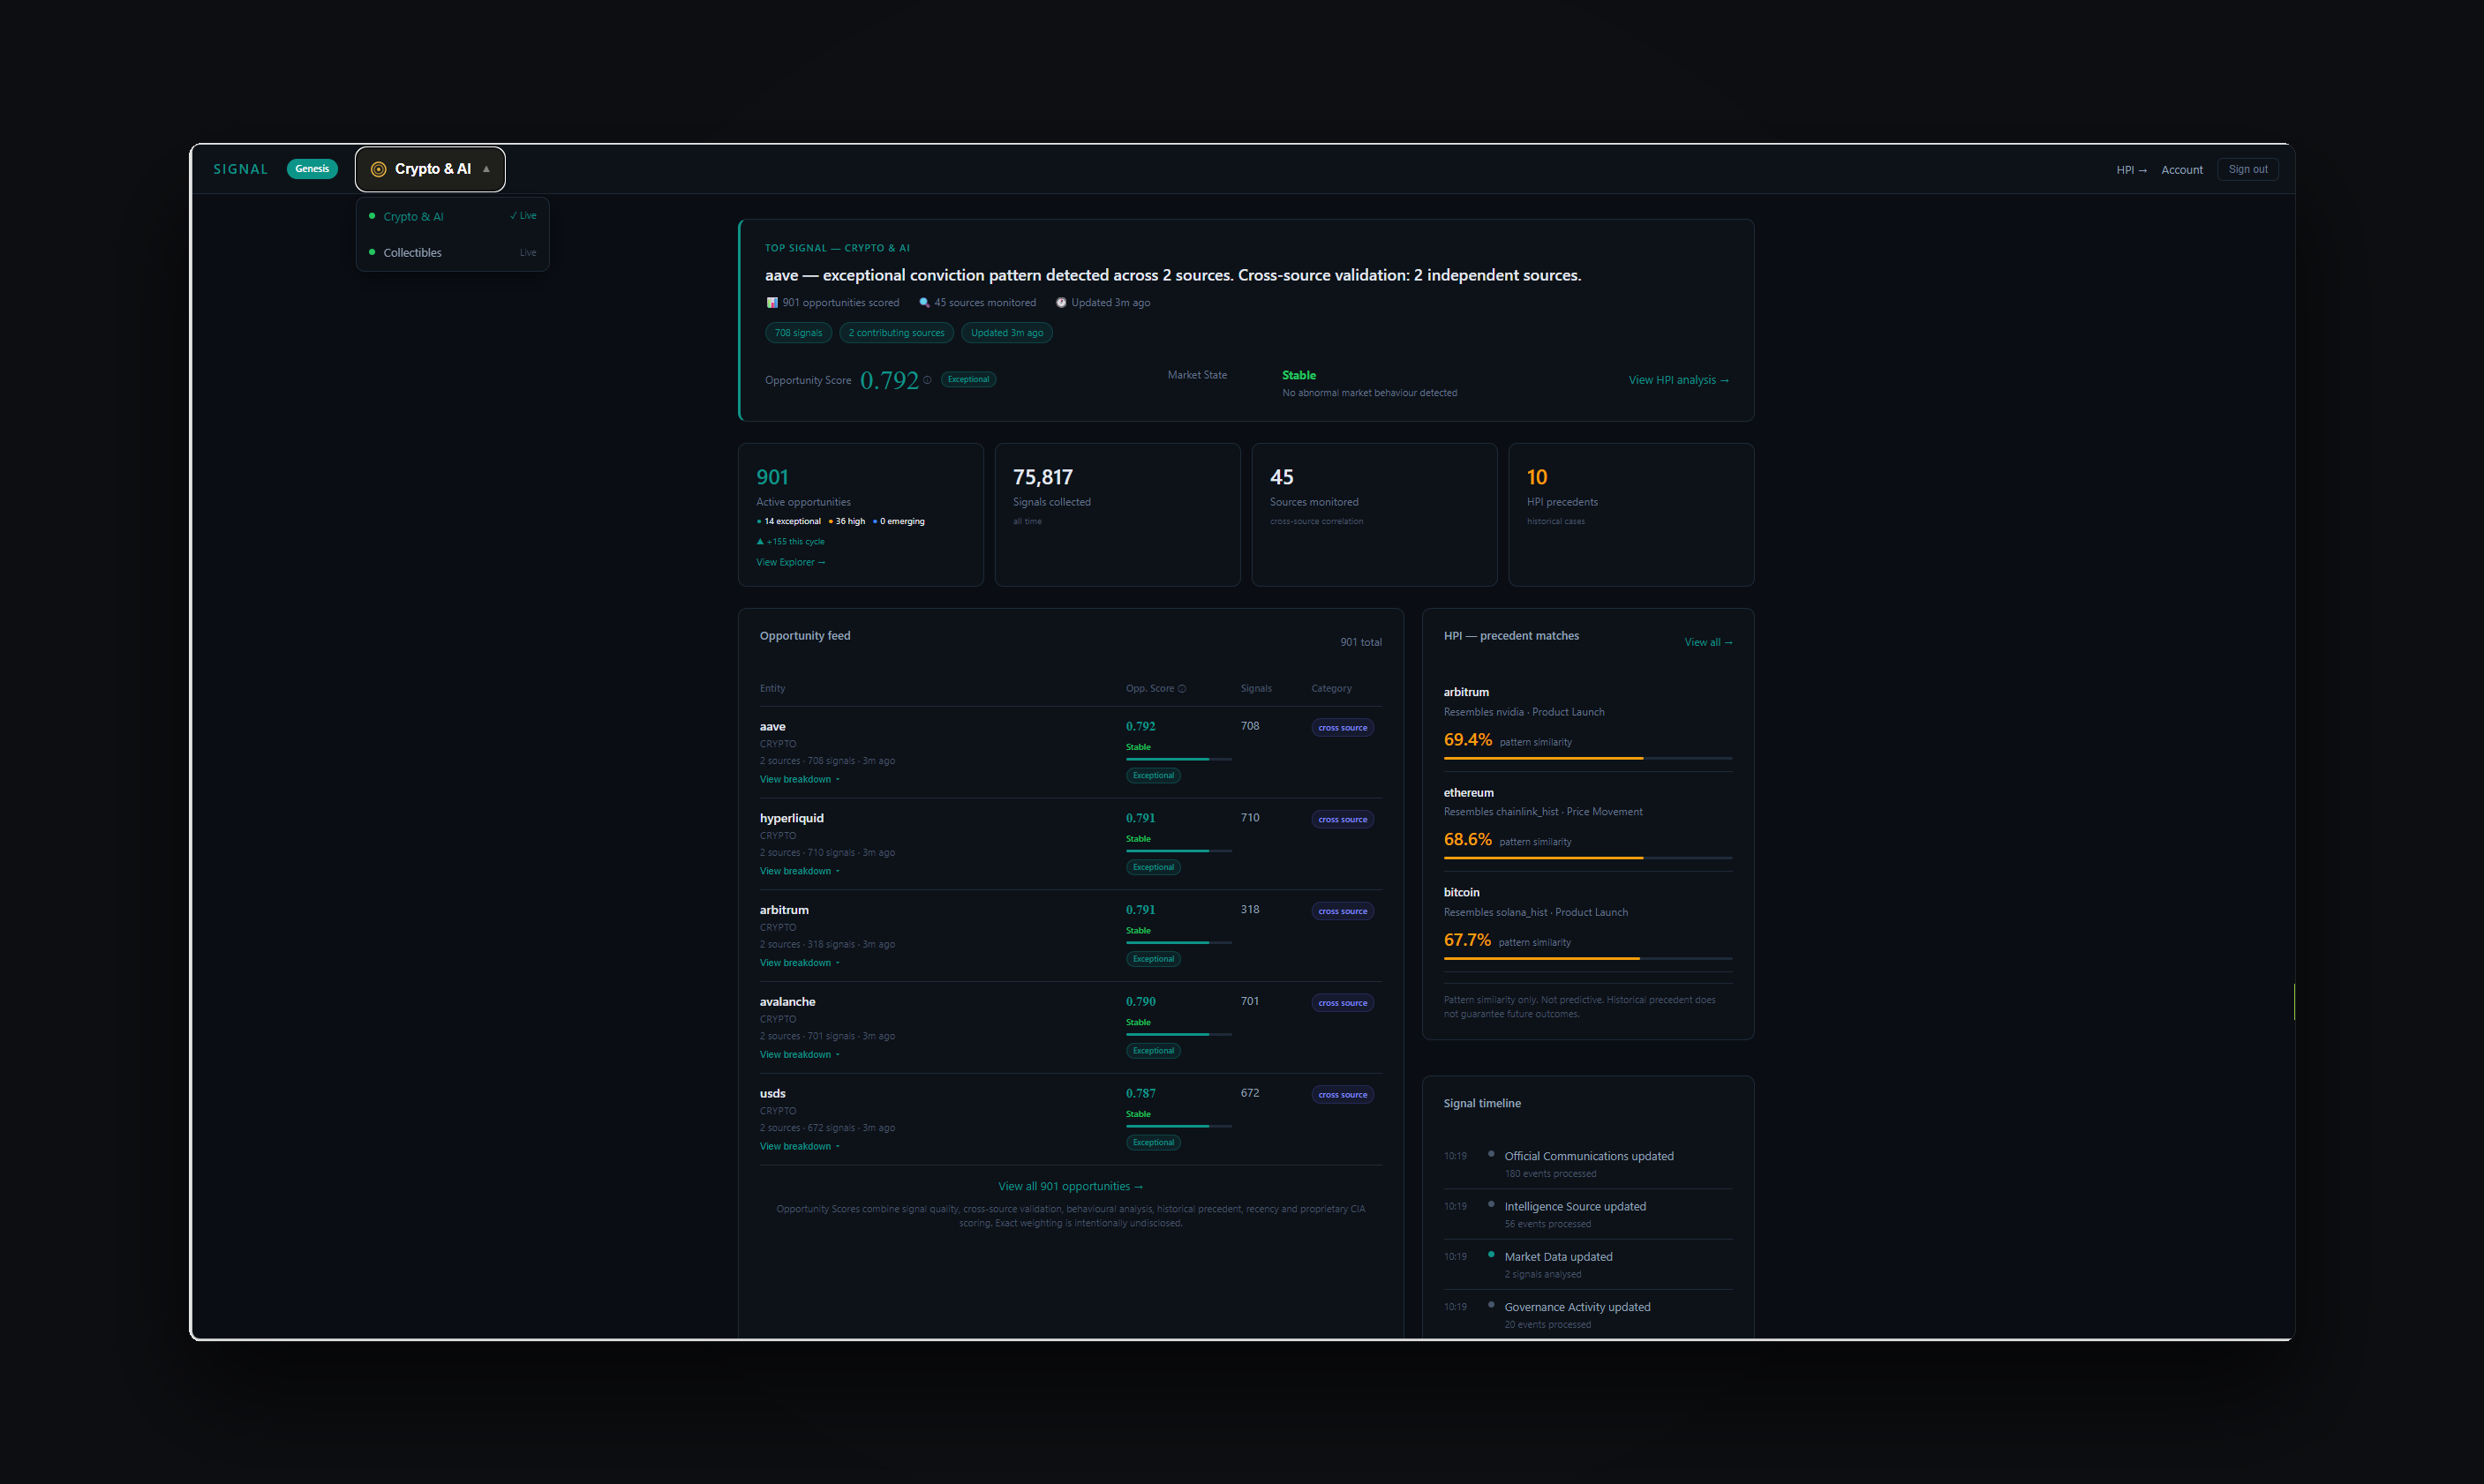Click the Exceptional badge in hyperliquid row
The image size is (2484, 1484).
[x=1154, y=868]
